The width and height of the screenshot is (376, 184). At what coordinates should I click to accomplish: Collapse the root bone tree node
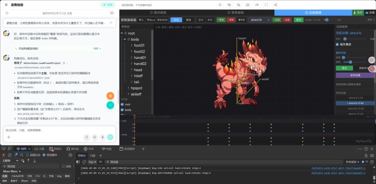122,33
